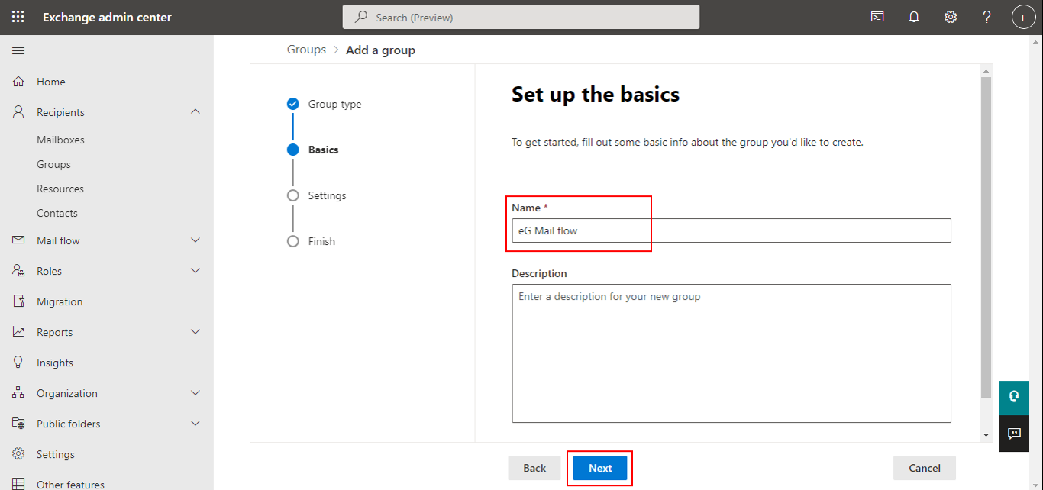Collapse the navigation hamburger menu
The height and width of the screenshot is (490, 1043).
[x=18, y=50]
